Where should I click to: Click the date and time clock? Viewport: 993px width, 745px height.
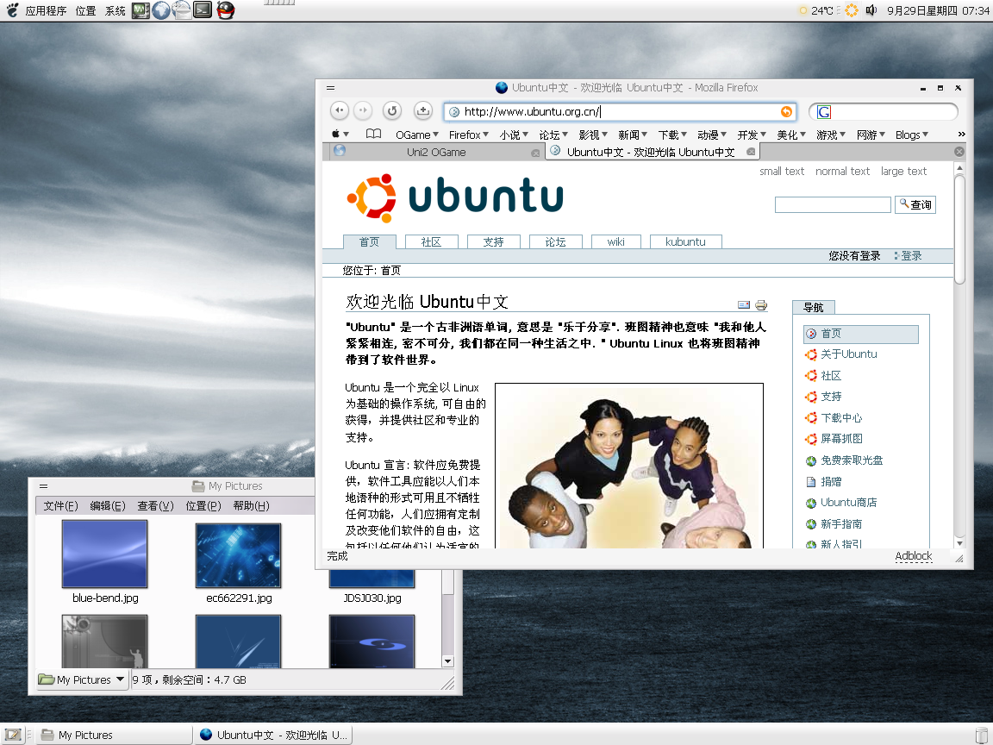pyautogui.click(x=937, y=10)
